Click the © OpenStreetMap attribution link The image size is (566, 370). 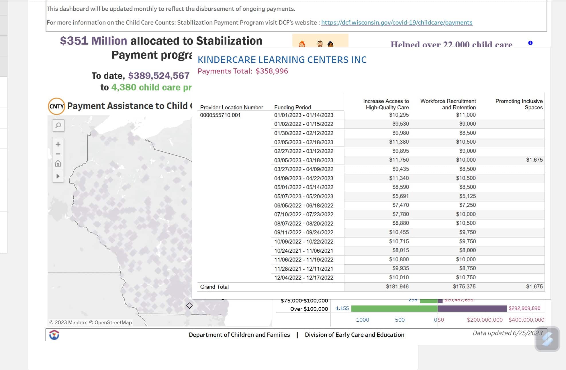(110, 322)
